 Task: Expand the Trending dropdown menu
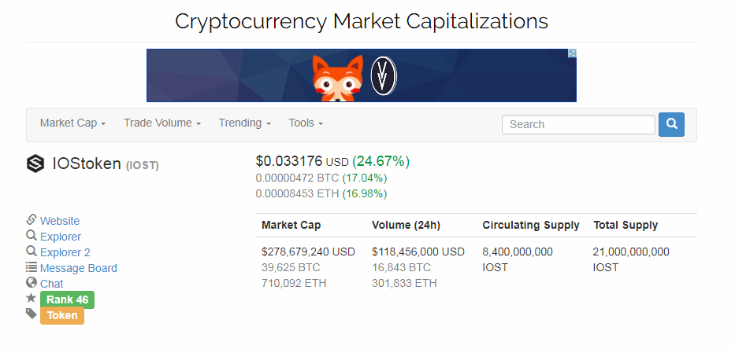pos(245,123)
